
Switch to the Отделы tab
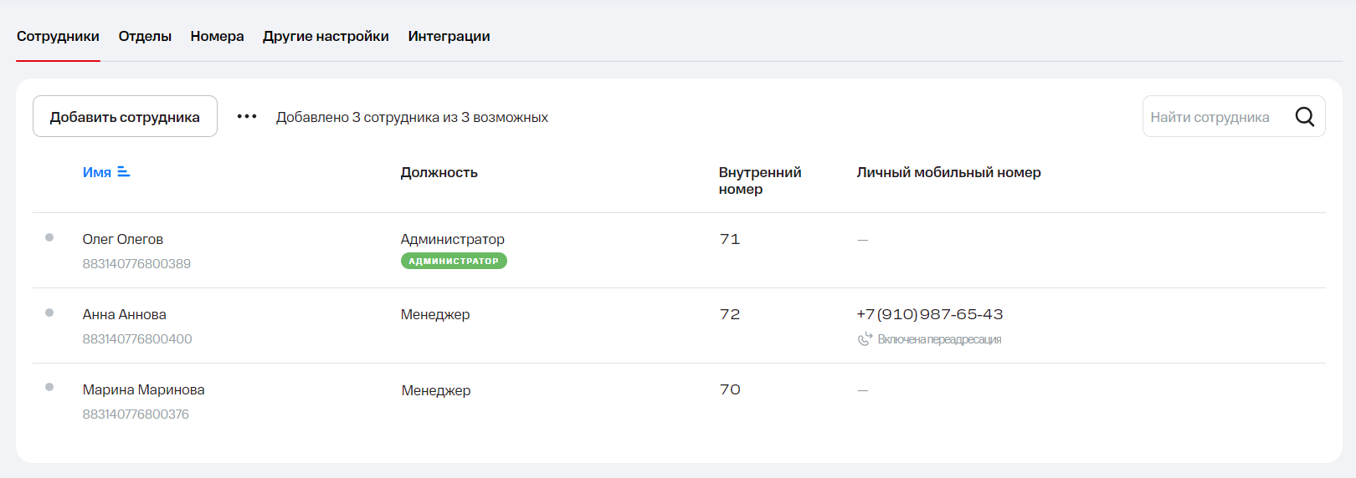pos(145,36)
